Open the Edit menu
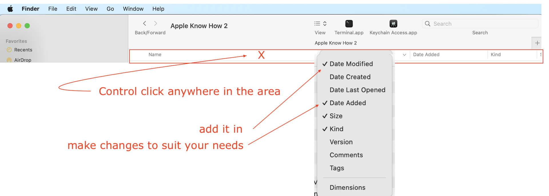549x196 pixels. [71, 9]
